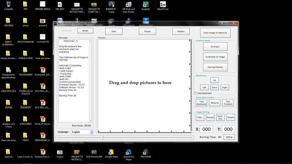
Task: Select the LA FAYETTE desktop icon
Action: click(x=43, y=39)
